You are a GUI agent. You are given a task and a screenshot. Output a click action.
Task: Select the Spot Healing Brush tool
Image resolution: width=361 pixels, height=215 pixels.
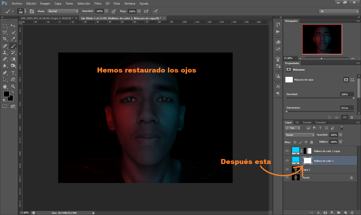click(x=5, y=46)
